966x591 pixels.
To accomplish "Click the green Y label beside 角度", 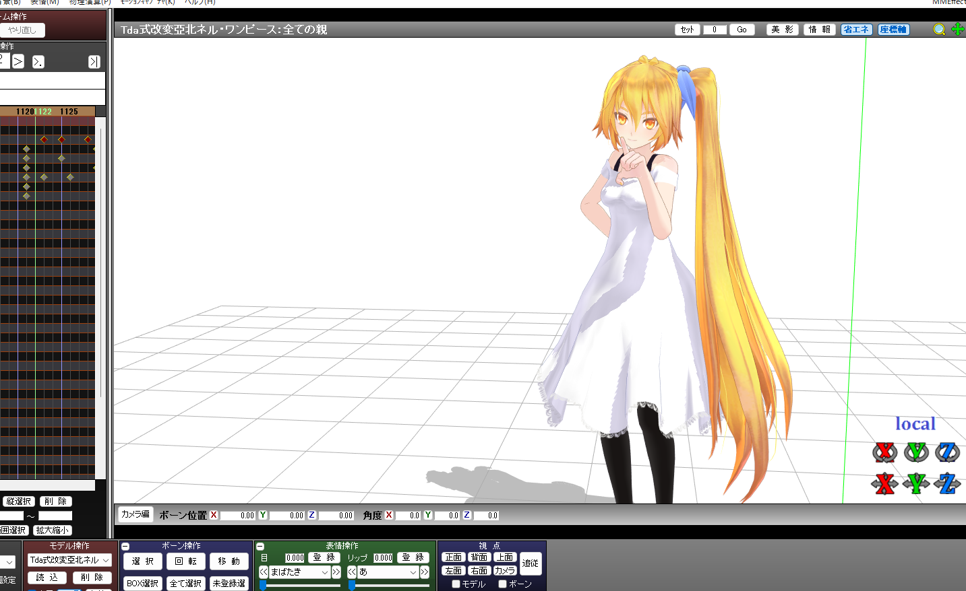I will tap(427, 514).
